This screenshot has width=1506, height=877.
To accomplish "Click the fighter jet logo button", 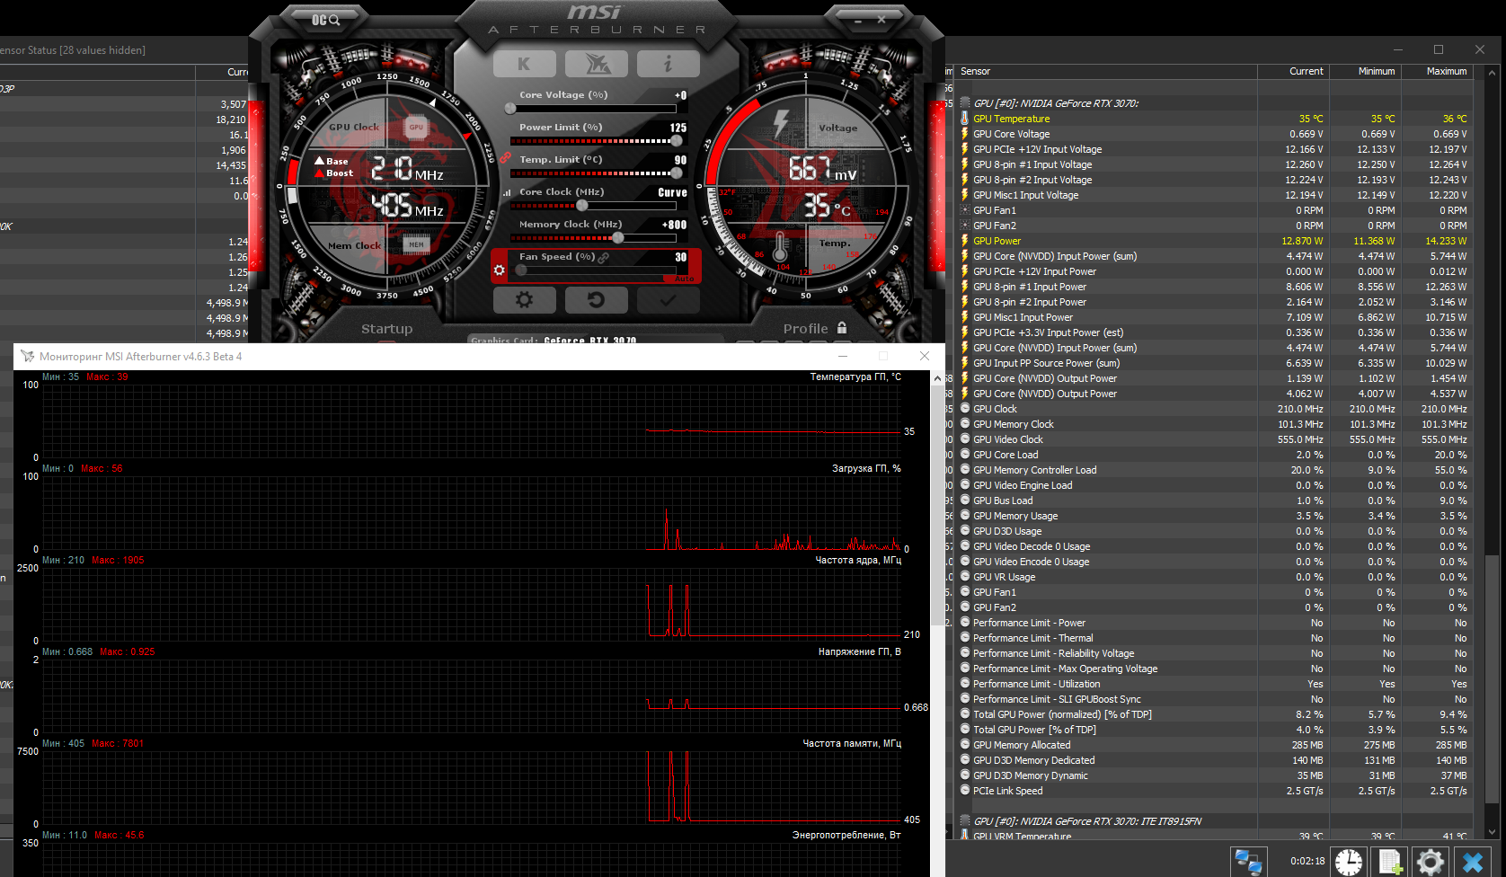I will pyautogui.click(x=597, y=64).
